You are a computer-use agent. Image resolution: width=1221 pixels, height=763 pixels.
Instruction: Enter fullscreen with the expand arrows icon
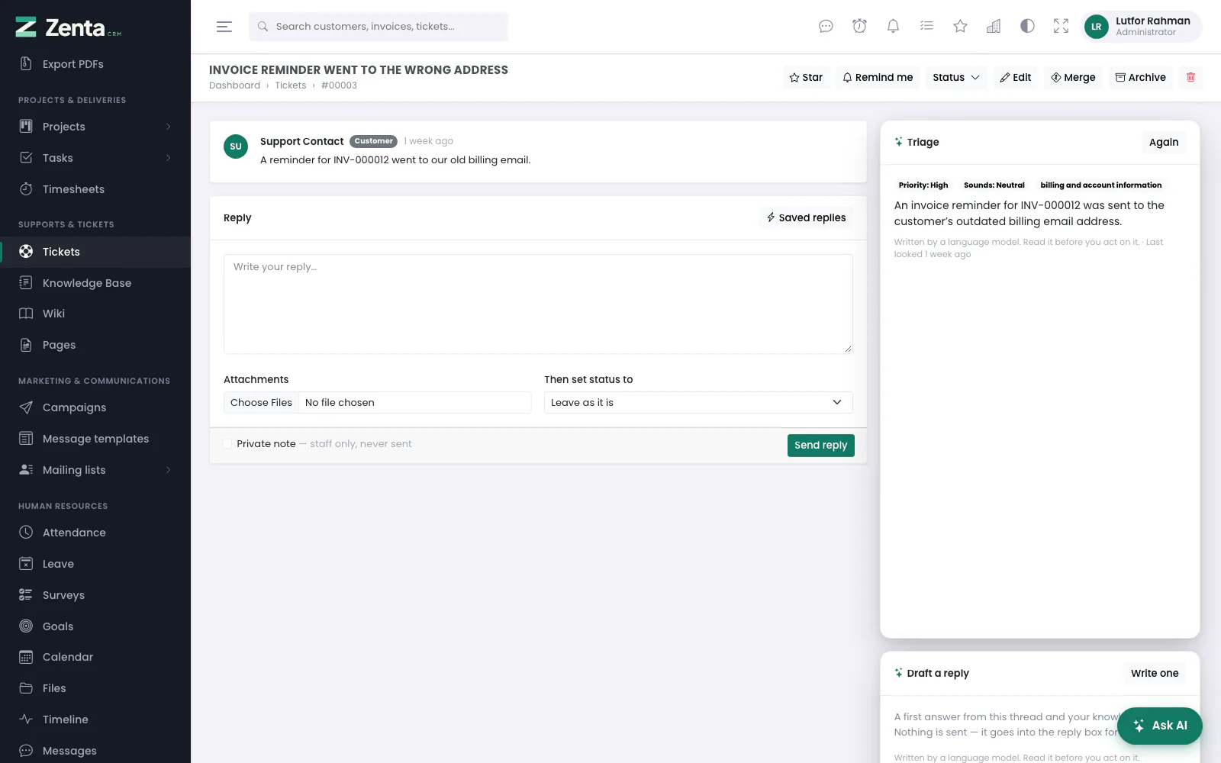pos(1061,27)
